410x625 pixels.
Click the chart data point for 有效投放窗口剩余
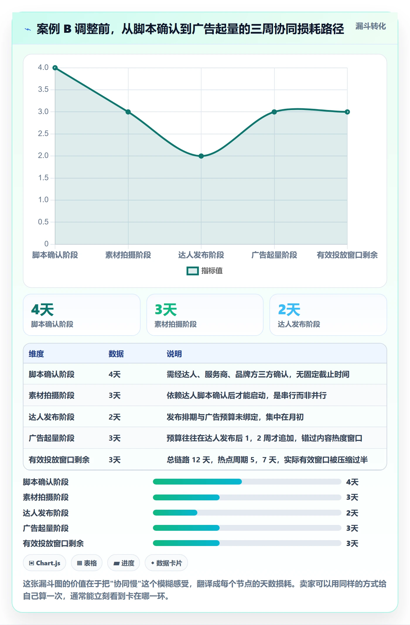(x=347, y=112)
